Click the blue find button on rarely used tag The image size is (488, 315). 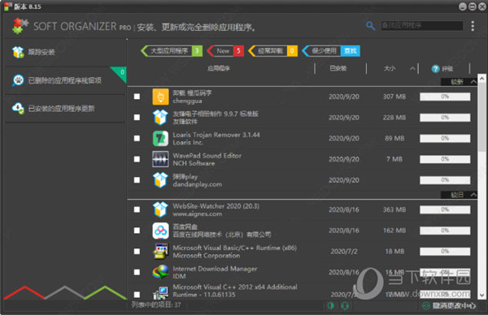pos(351,51)
